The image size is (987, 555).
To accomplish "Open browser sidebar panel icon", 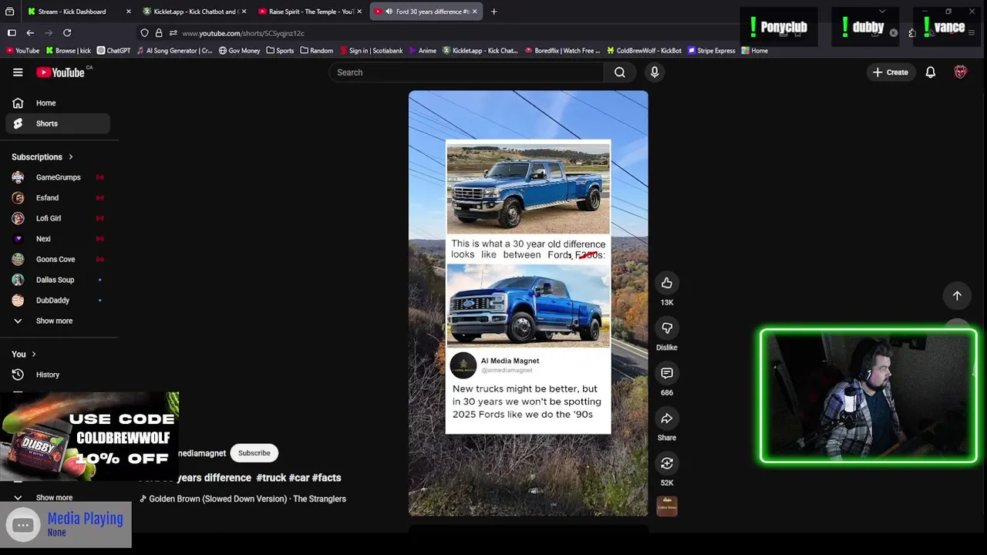I will click(12, 33).
